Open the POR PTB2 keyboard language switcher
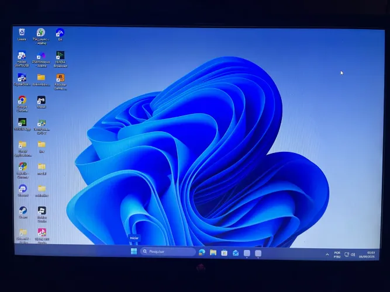 tap(337, 255)
